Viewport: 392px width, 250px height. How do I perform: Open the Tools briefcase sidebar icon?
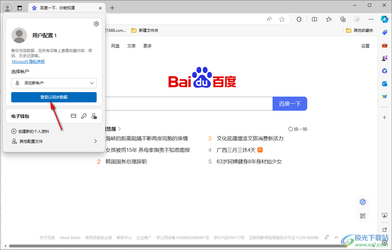tap(385, 45)
